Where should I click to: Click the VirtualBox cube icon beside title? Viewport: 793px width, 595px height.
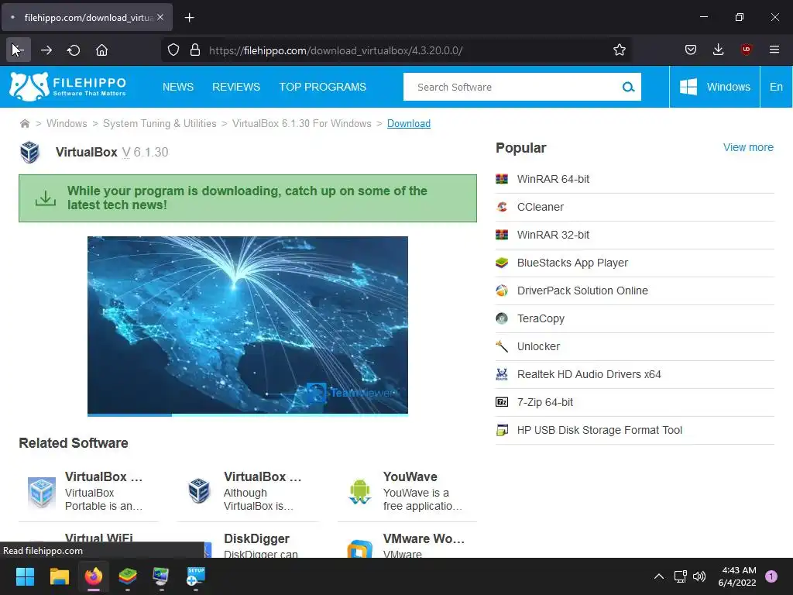click(30, 152)
